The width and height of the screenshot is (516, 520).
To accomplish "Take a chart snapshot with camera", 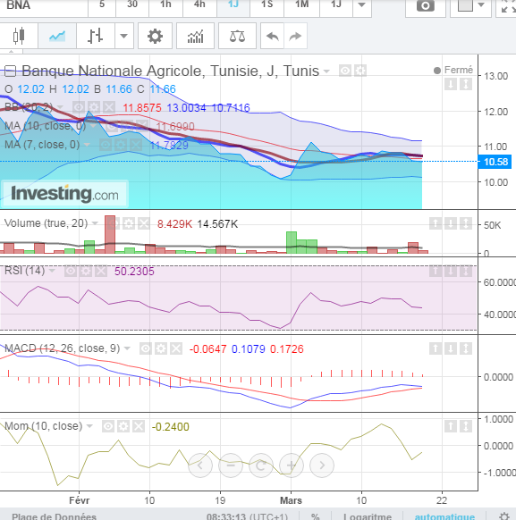I will coord(426,5).
